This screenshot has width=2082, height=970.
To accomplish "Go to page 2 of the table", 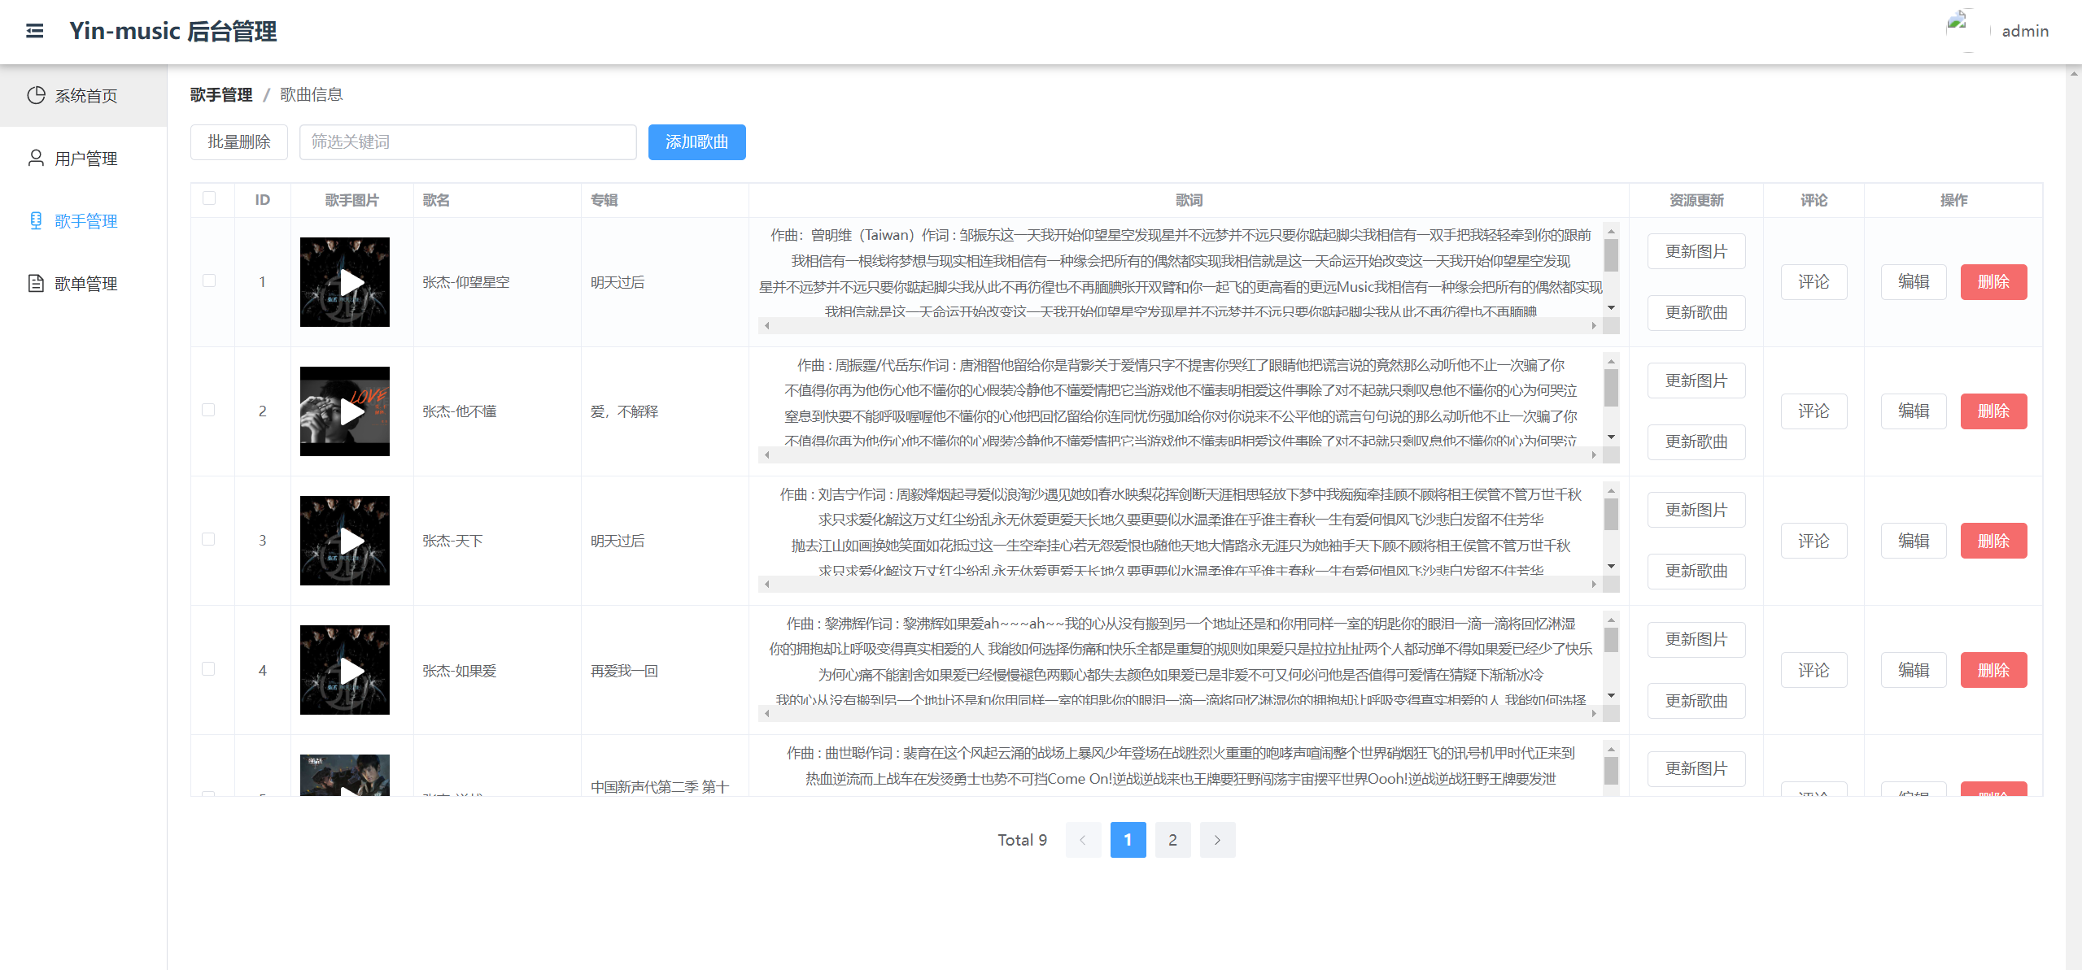I will [x=1172, y=840].
